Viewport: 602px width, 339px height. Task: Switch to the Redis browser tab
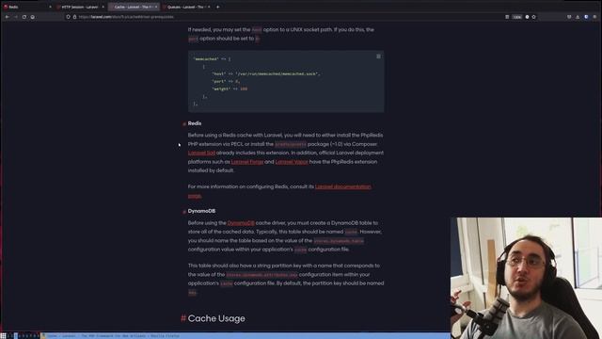click(x=27, y=7)
